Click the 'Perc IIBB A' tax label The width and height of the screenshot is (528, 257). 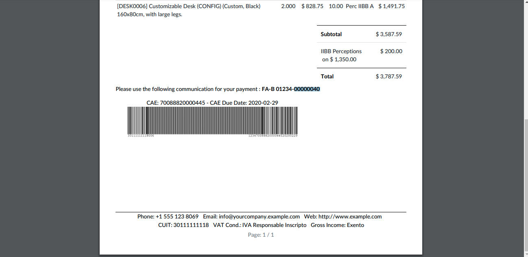pos(360,6)
